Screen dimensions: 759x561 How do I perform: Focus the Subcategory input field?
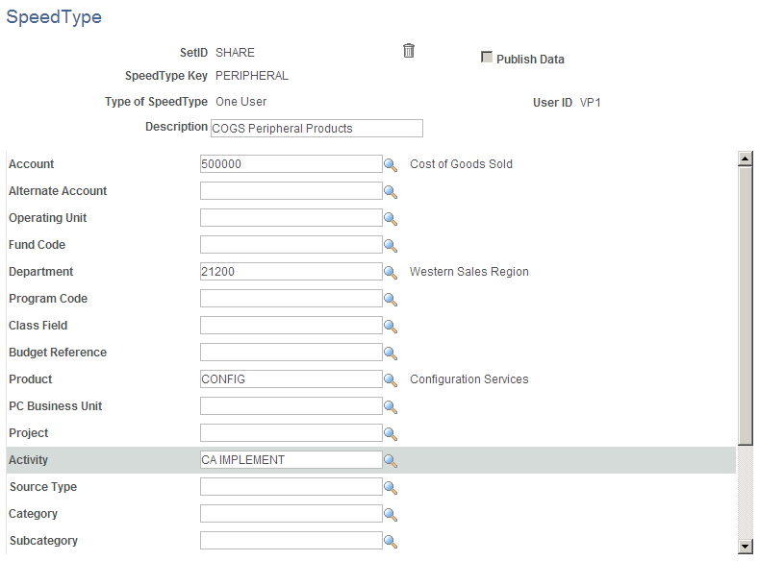click(x=291, y=540)
